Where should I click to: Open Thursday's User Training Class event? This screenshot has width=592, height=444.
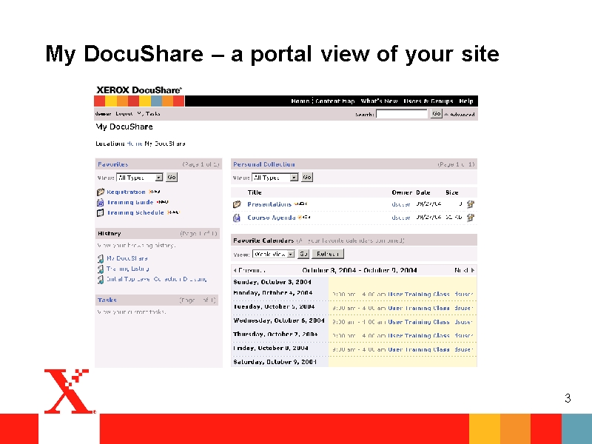click(x=419, y=336)
